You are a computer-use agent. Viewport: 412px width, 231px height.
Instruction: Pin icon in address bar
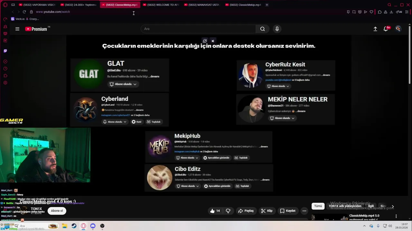coord(348,12)
